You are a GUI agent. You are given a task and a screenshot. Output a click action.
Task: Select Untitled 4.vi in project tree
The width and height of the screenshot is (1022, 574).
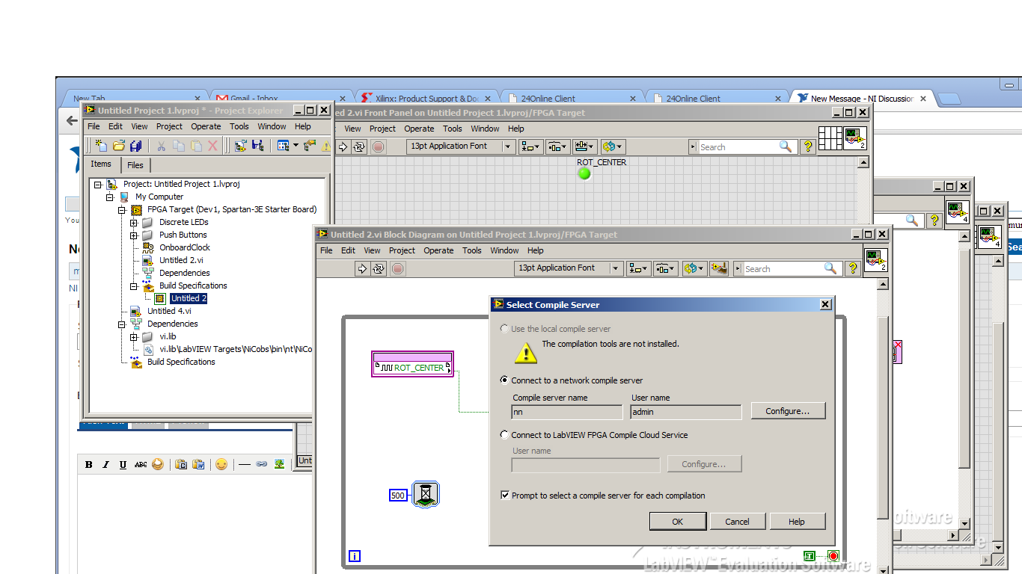(x=169, y=311)
